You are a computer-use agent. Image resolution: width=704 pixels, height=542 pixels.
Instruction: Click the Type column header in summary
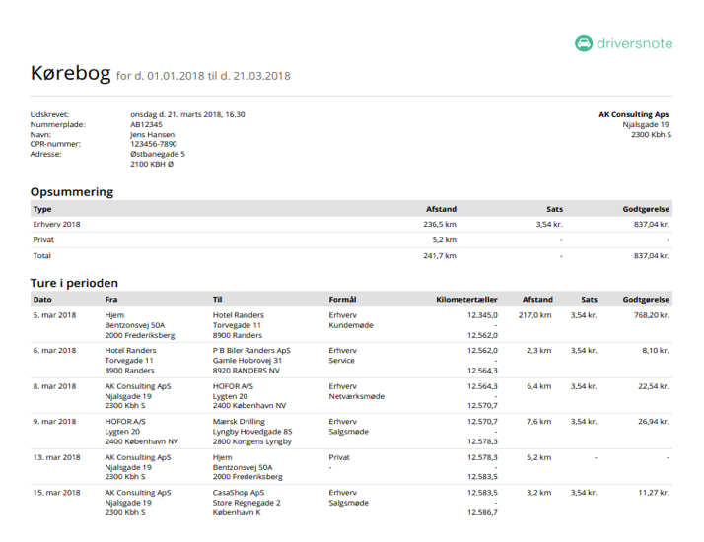click(42, 209)
